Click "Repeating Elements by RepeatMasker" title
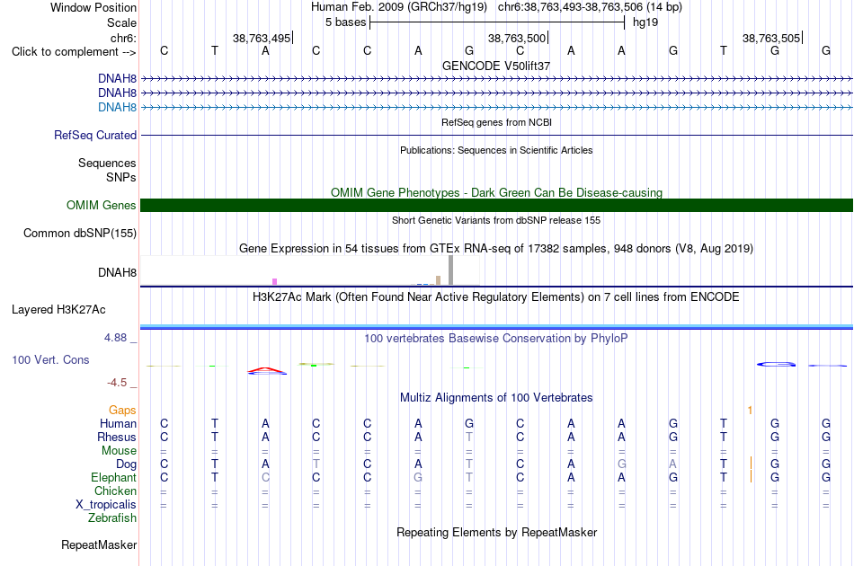Image resolution: width=854 pixels, height=566 pixels. click(496, 532)
